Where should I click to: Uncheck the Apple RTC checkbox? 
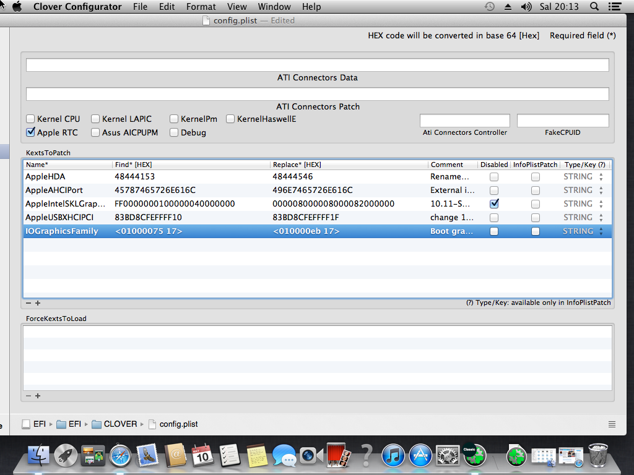pyautogui.click(x=30, y=132)
